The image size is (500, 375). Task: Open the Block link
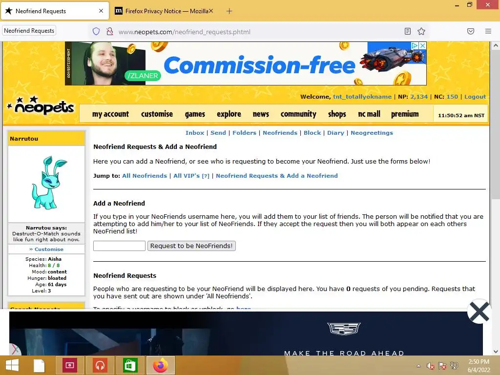point(312,133)
